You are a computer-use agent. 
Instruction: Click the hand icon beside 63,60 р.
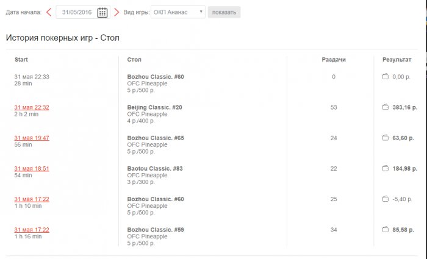(x=385, y=138)
